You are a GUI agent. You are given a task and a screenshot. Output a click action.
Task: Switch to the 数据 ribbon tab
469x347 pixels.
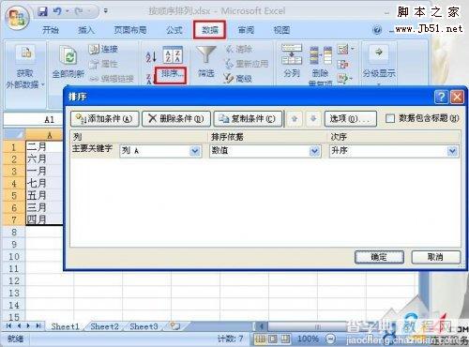point(210,30)
